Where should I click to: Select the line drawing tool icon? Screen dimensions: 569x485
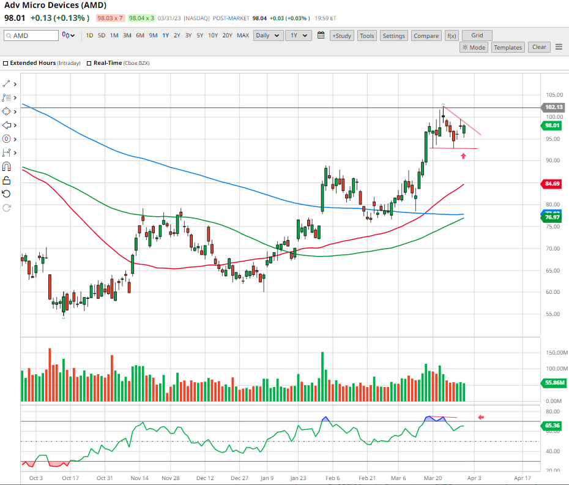pos(6,84)
